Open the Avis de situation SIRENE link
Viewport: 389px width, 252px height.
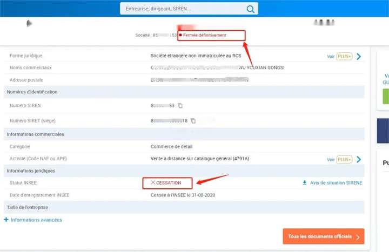coord(336,183)
